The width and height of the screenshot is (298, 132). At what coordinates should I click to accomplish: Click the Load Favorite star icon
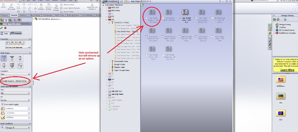point(23,43)
